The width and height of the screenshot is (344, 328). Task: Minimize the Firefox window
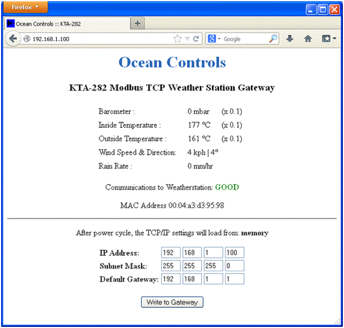point(311,10)
